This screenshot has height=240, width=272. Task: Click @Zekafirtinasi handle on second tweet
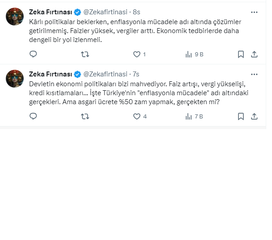coord(105,74)
